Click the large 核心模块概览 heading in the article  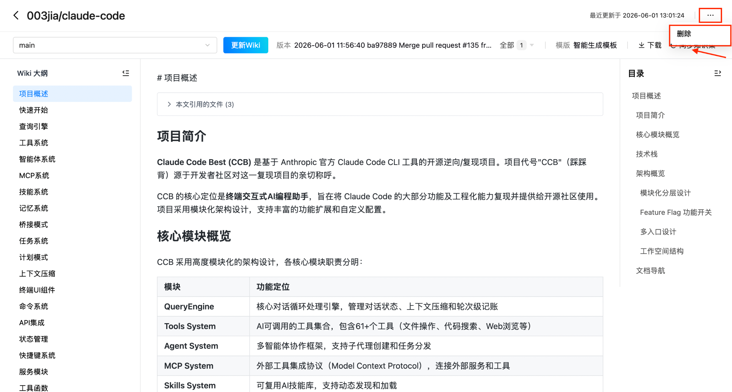[194, 236]
